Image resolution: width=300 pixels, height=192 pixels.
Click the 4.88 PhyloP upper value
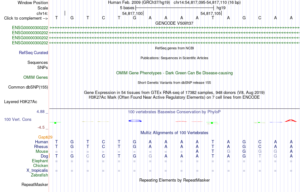pyautogui.click(x=40, y=112)
